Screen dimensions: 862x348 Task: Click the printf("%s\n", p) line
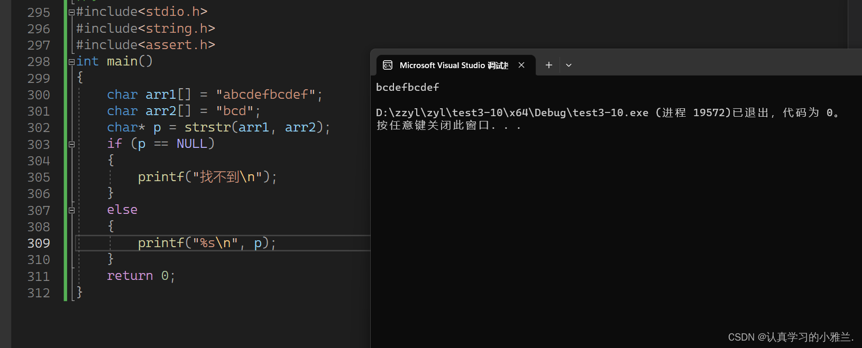click(206, 243)
